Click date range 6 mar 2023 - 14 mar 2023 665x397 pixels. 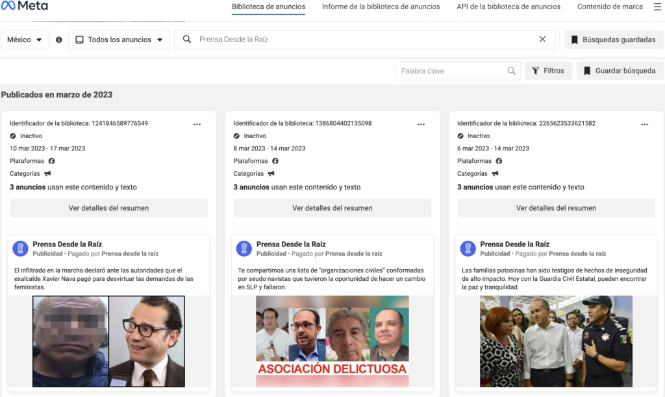tap(494, 149)
